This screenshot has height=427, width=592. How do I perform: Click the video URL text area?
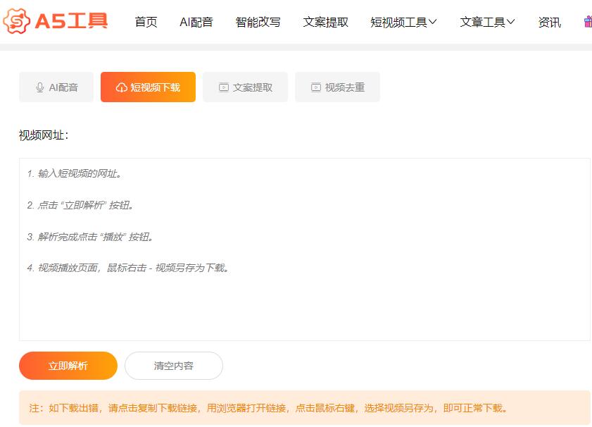pos(304,249)
